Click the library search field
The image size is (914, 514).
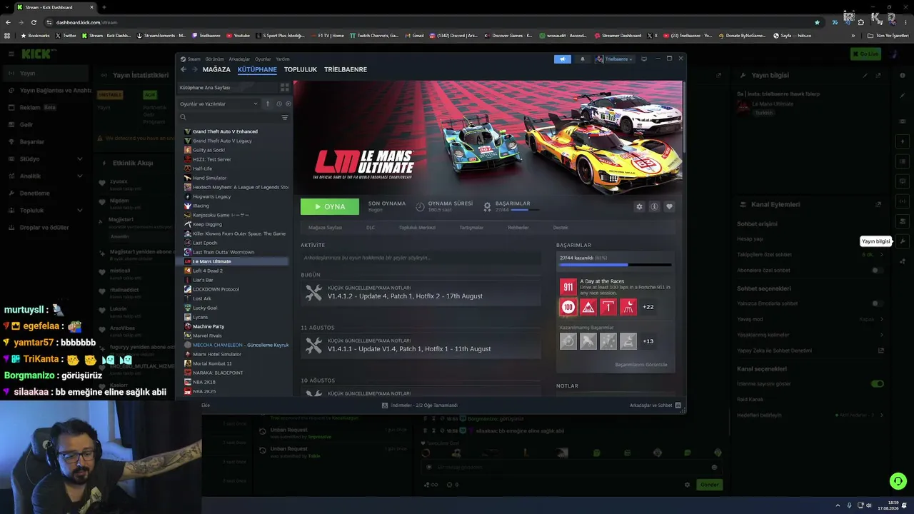228,117
